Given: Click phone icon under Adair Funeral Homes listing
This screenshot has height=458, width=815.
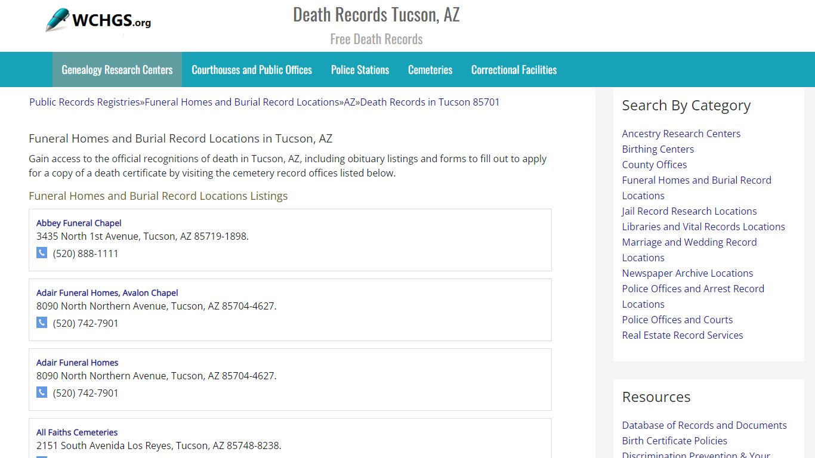Looking at the screenshot, I should tap(42, 392).
